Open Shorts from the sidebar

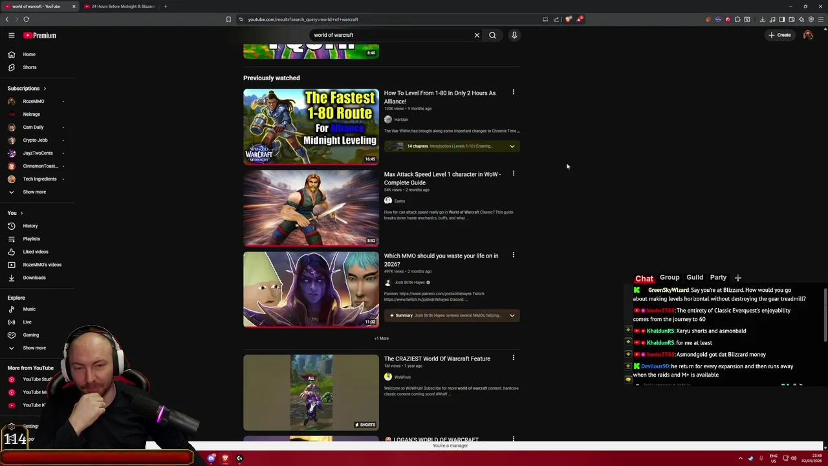(x=30, y=67)
